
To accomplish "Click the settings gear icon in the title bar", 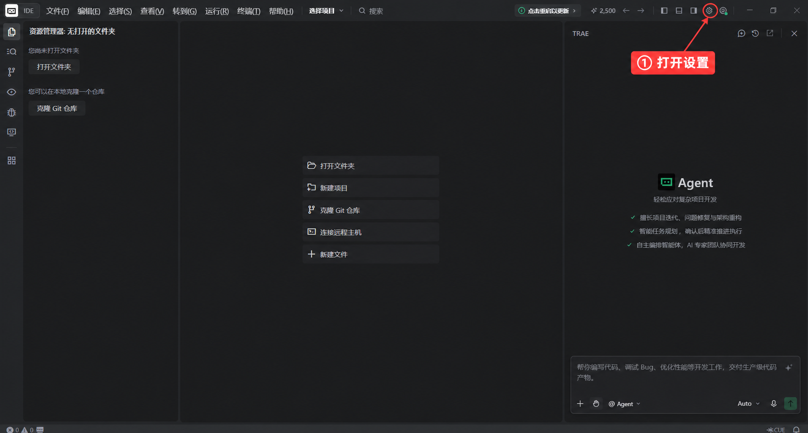I will tap(709, 10).
